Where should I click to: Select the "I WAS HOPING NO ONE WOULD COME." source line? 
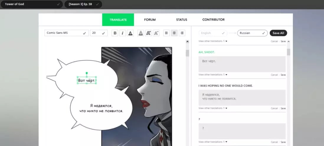[x=226, y=86]
